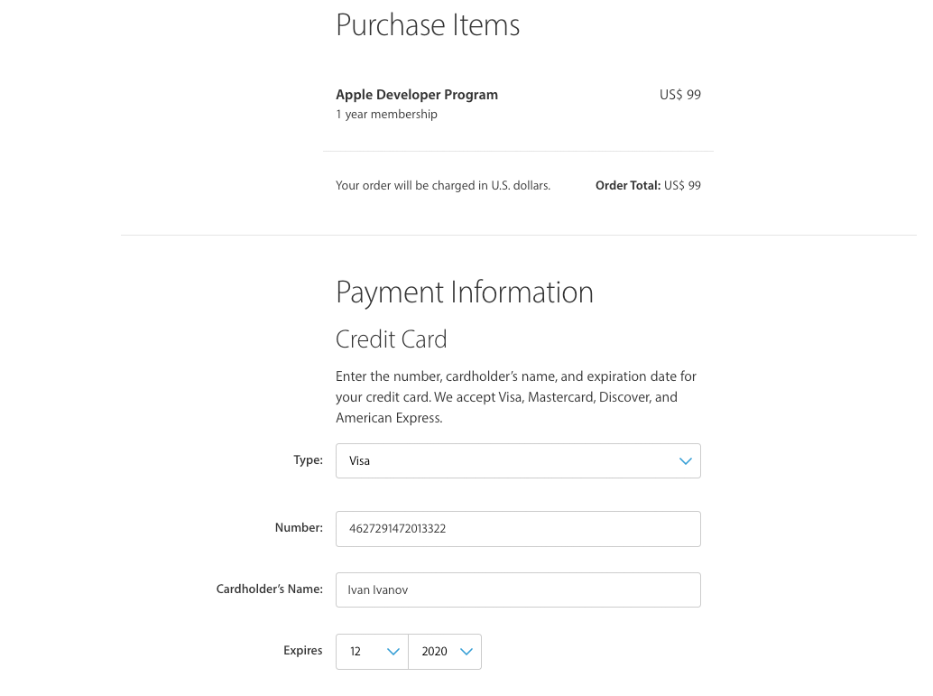Click the "Number:" field label
933x696 pixels.
coord(299,528)
